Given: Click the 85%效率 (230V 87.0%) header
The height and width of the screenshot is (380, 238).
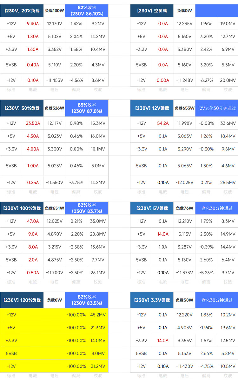Looking at the screenshot, I should [87, 108].
